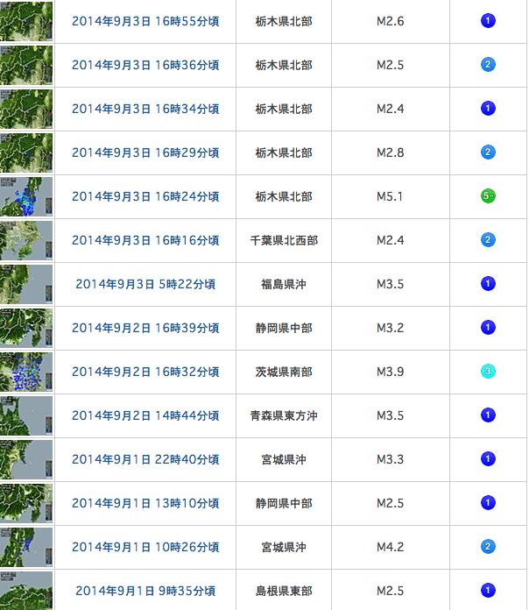
Task: Click map thumbnail for 島根県東部 quake
Action: pyautogui.click(x=26, y=591)
